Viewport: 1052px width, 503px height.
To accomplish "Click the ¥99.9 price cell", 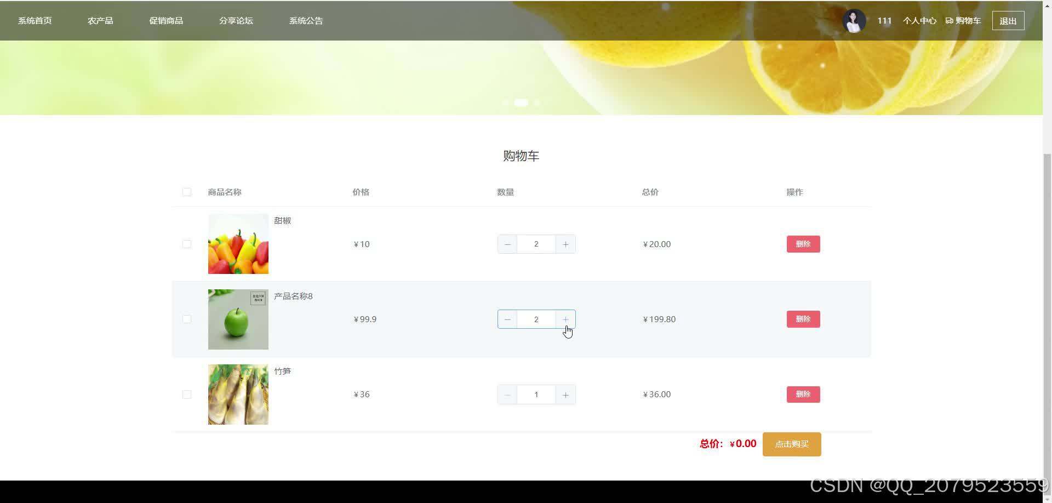I will click(x=365, y=319).
